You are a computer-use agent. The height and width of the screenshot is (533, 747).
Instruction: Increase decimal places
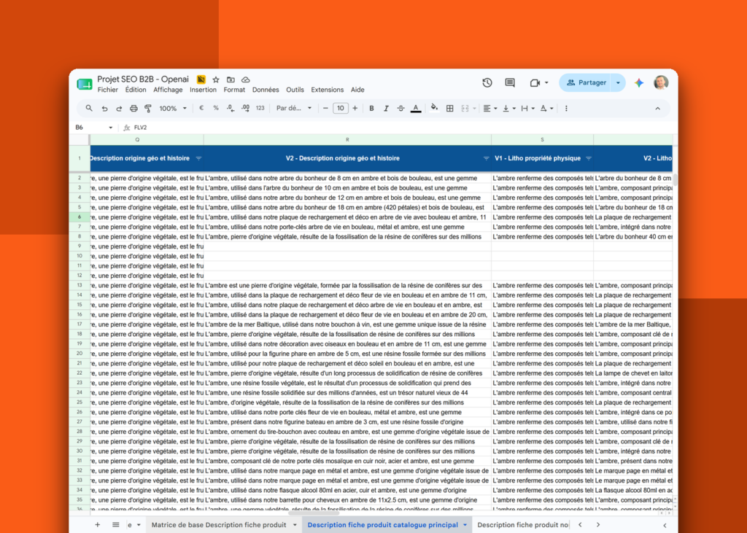click(x=245, y=108)
